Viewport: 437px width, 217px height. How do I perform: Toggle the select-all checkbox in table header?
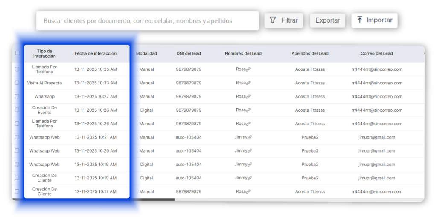[x=17, y=53]
